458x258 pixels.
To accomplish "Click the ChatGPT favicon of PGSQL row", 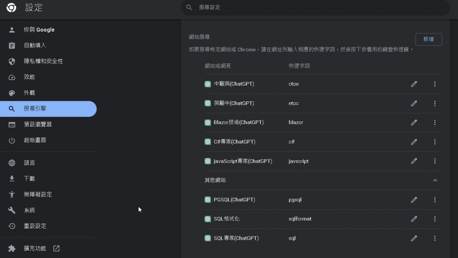I will [208, 200].
